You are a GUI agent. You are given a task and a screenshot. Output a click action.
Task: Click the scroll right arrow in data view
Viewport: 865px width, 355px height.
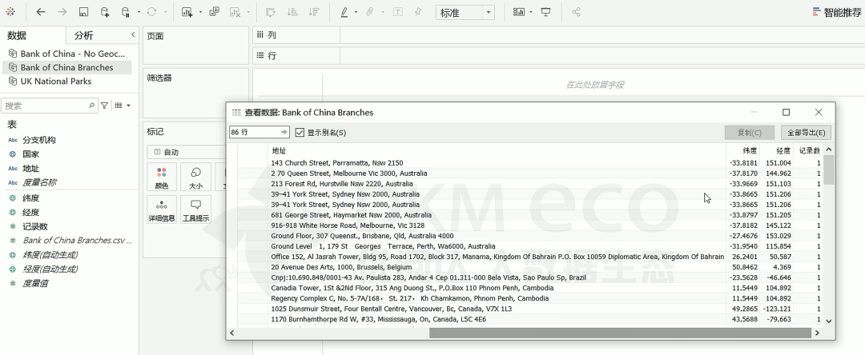[x=818, y=333]
